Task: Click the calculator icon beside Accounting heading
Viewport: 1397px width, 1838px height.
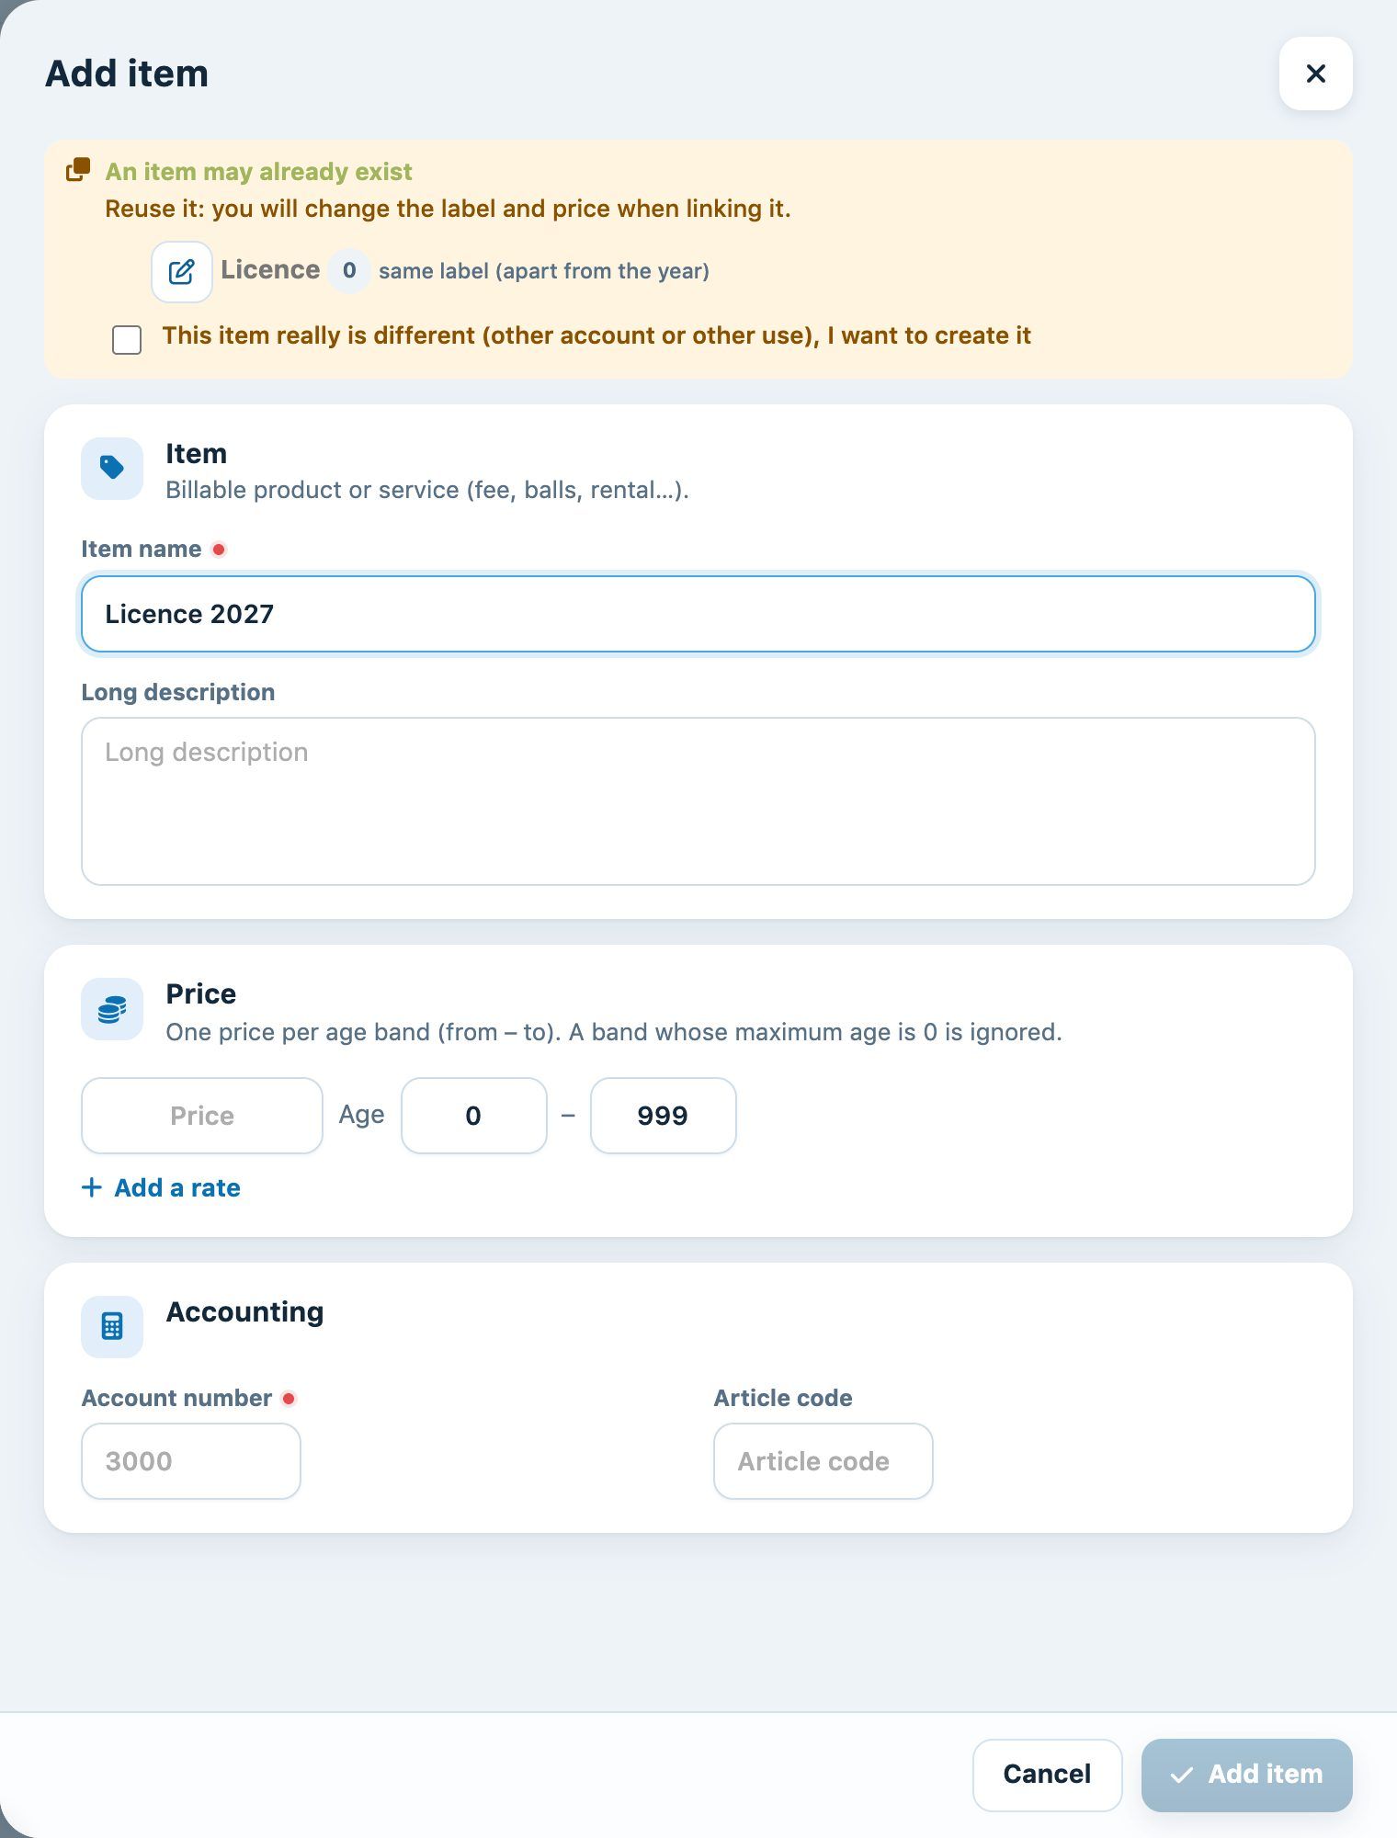Action: coord(112,1326)
